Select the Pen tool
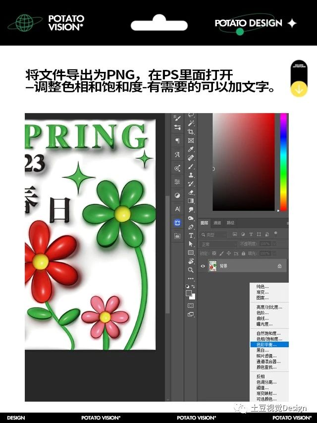317x423 pixels. pyautogui.click(x=191, y=227)
